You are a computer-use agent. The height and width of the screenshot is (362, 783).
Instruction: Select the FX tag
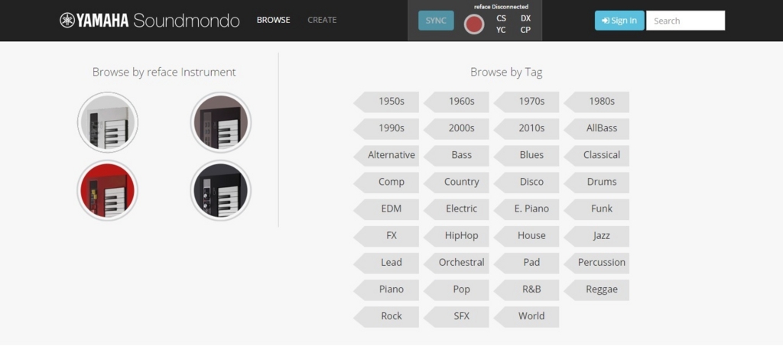pos(386,236)
